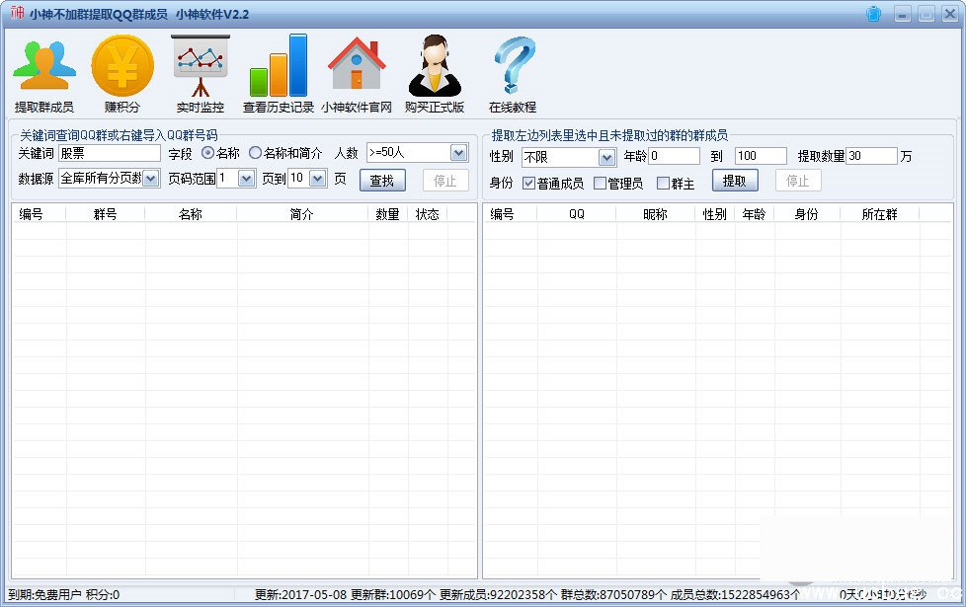Uncheck the 普通成员 checkbox
Image resolution: width=966 pixels, height=607 pixels.
(529, 183)
